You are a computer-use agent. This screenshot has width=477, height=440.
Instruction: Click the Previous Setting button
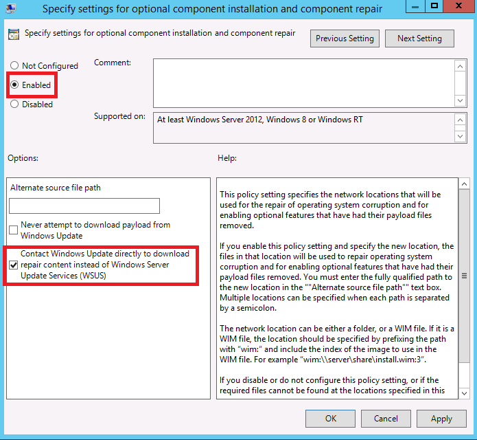coord(345,38)
